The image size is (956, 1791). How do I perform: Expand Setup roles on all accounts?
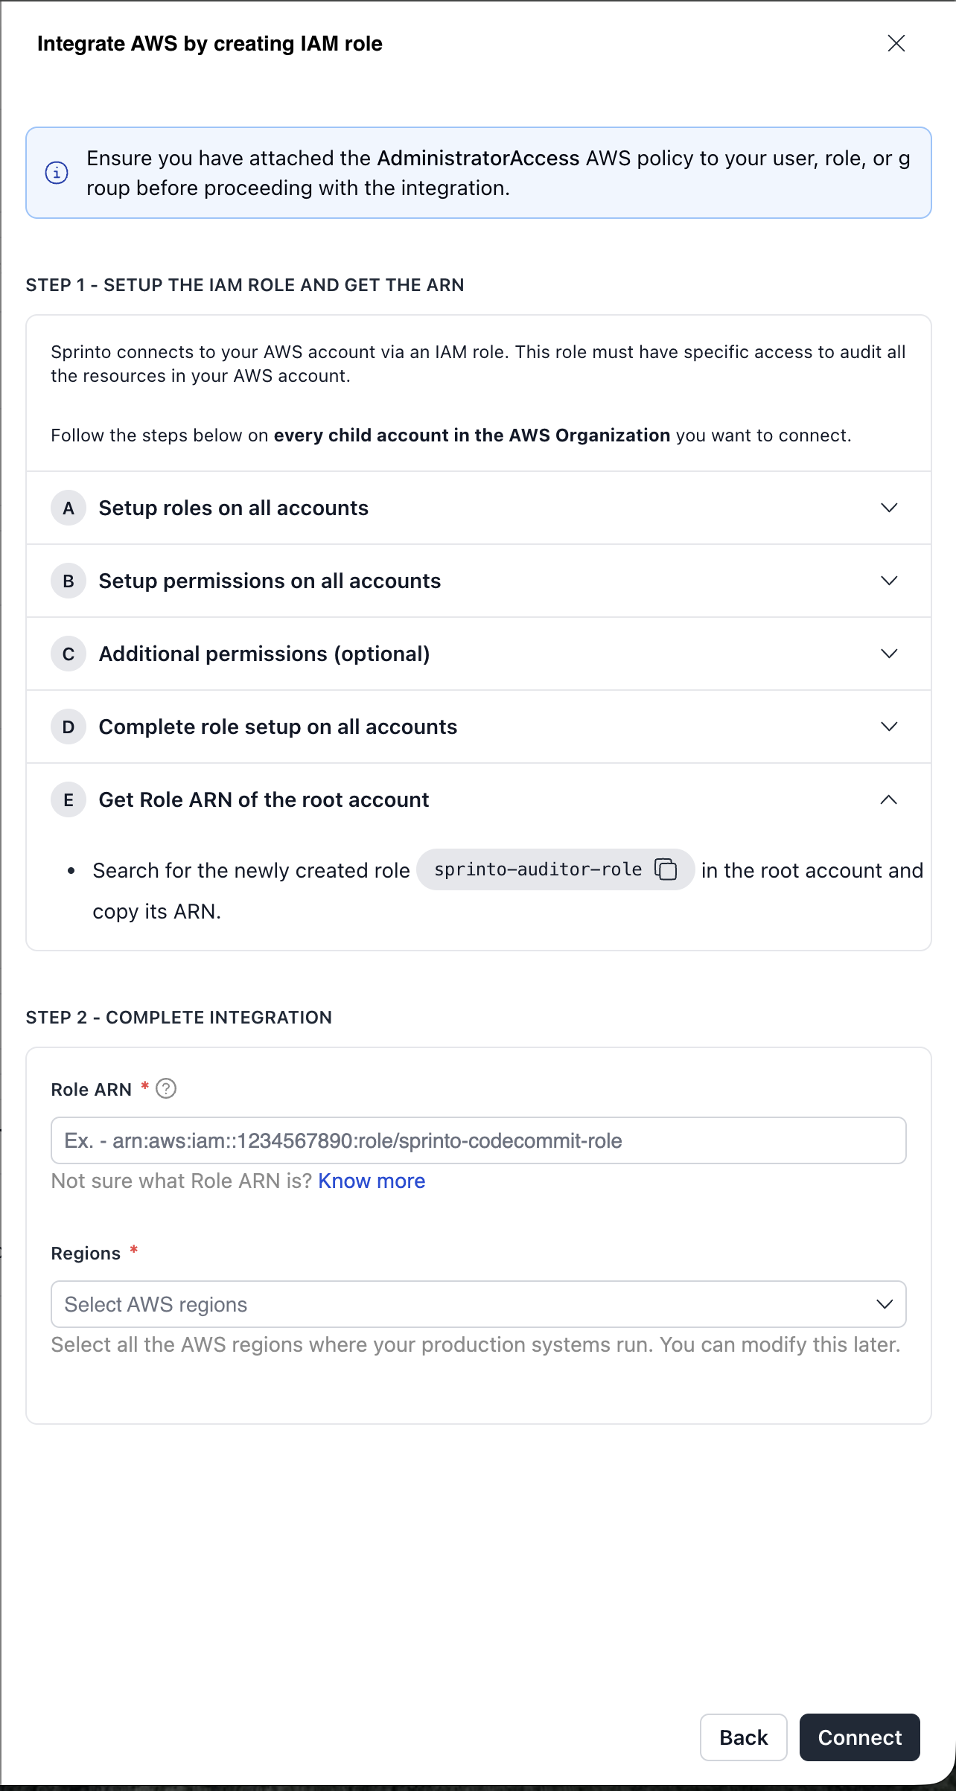[889, 508]
